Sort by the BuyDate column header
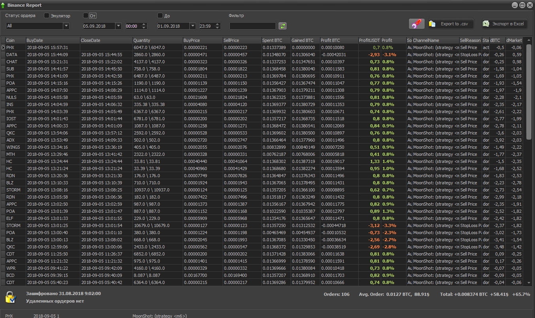Screen dimensions: 535x318 tap(53, 40)
